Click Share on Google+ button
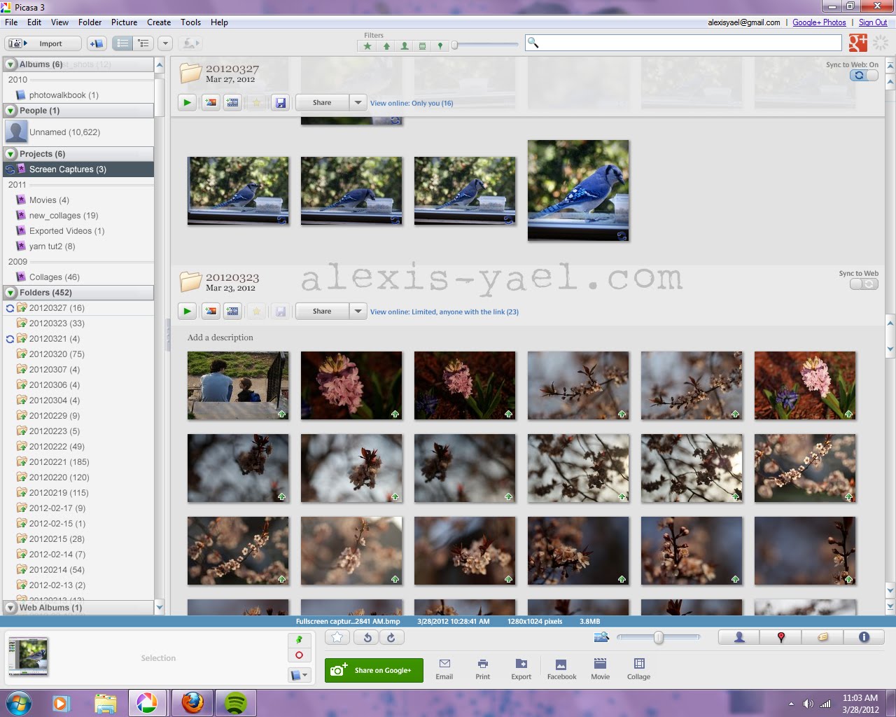 click(x=374, y=670)
